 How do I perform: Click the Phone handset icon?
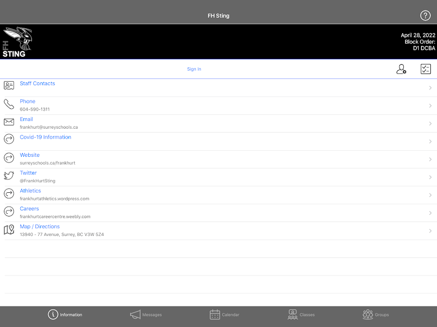click(9, 104)
